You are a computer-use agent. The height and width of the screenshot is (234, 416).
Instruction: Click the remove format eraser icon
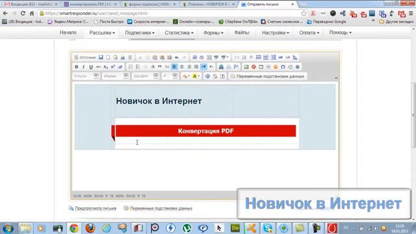(x=120, y=67)
